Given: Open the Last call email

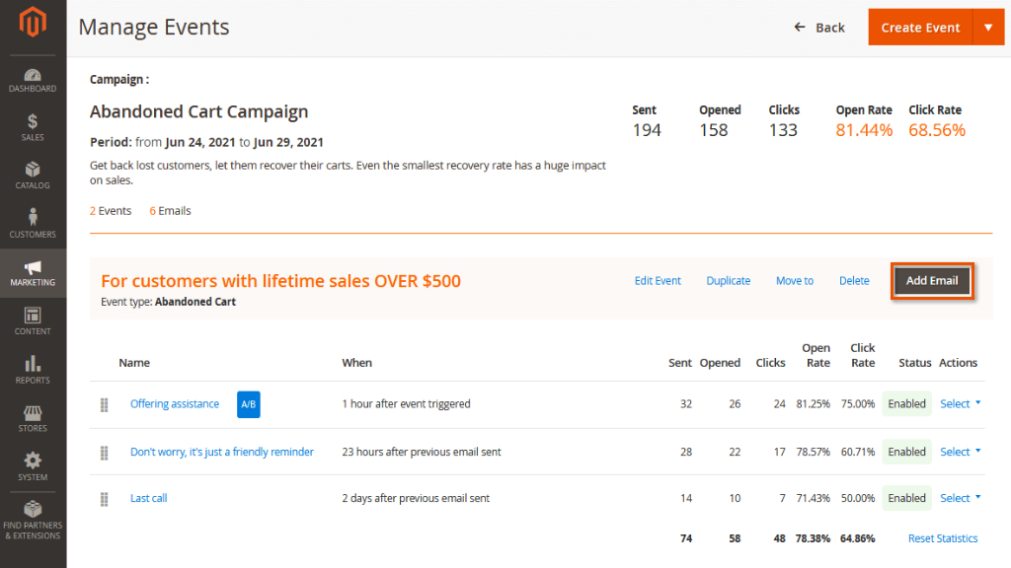Looking at the screenshot, I should click(148, 498).
